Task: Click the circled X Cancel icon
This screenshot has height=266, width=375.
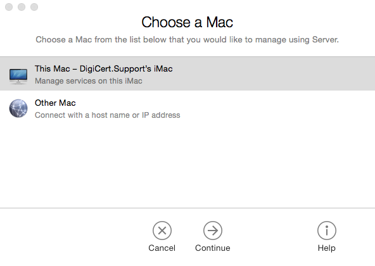Action: 162,231
